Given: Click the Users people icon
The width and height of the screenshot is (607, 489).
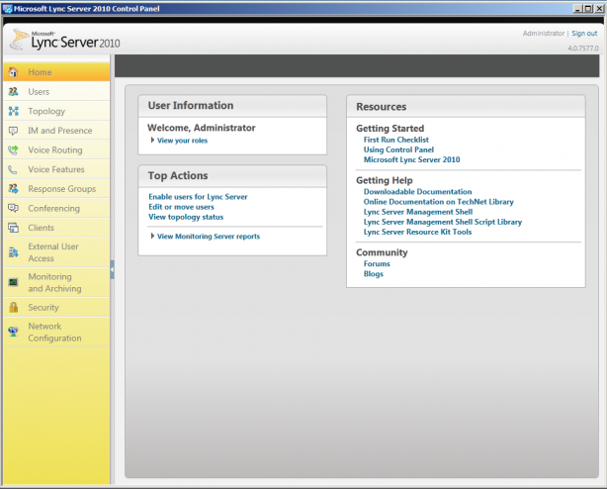Looking at the screenshot, I should 14,91.
